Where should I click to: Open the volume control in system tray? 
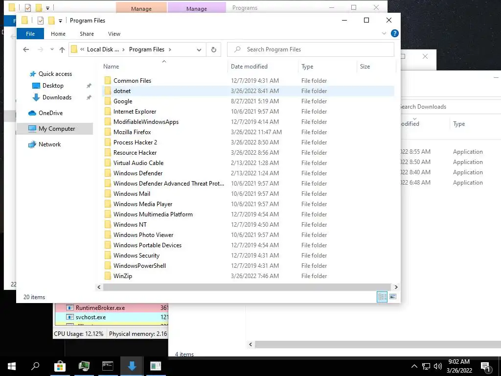438,366
